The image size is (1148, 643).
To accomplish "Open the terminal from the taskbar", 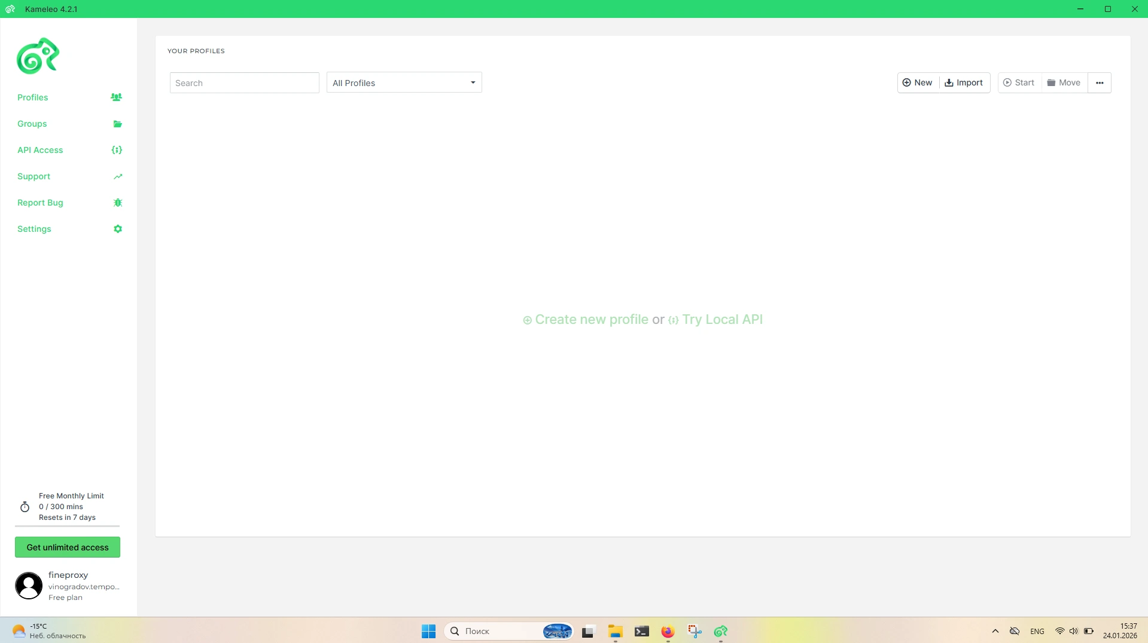I will pyautogui.click(x=642, y=631).
